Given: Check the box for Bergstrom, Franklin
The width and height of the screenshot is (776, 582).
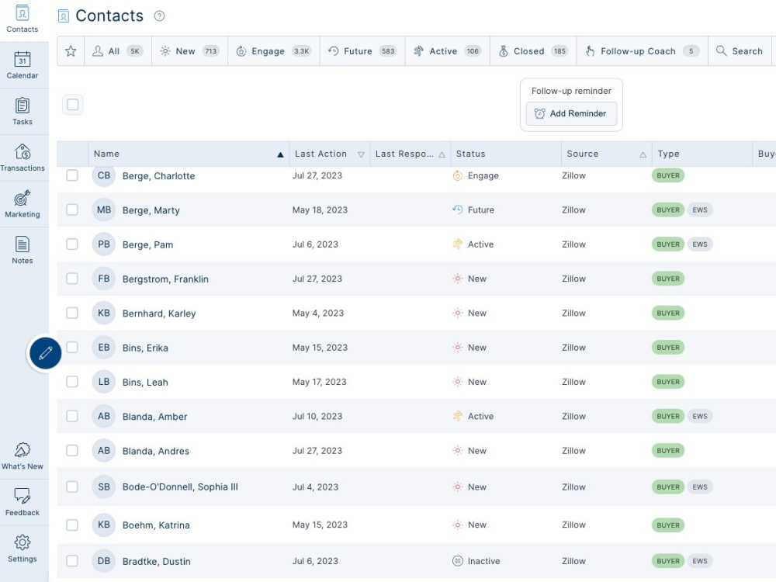Looking at the screenshot, I should [x=72, y=279].
